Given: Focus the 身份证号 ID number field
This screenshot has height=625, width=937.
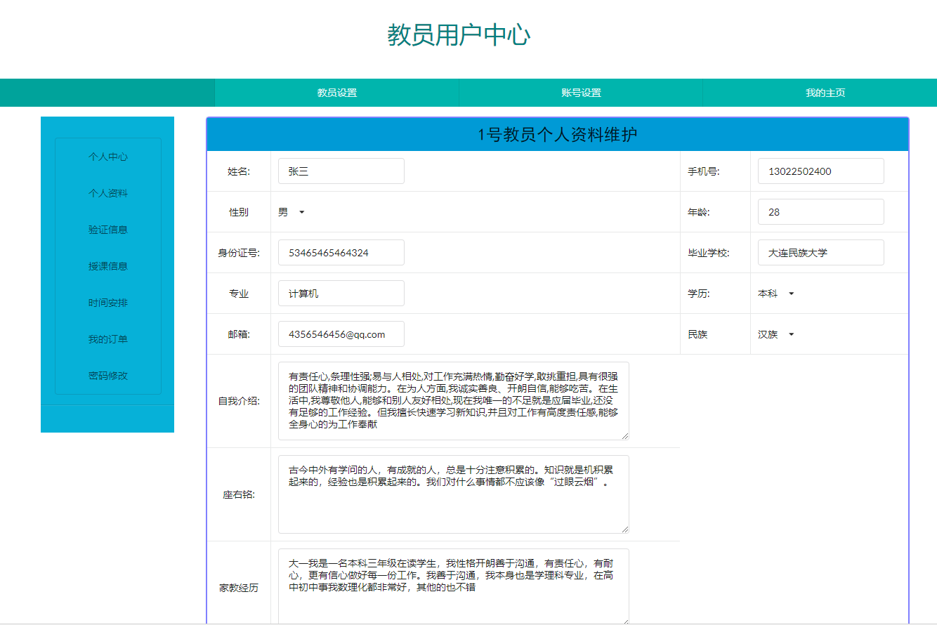Looking at the screenshot, I should click(341, 252).
